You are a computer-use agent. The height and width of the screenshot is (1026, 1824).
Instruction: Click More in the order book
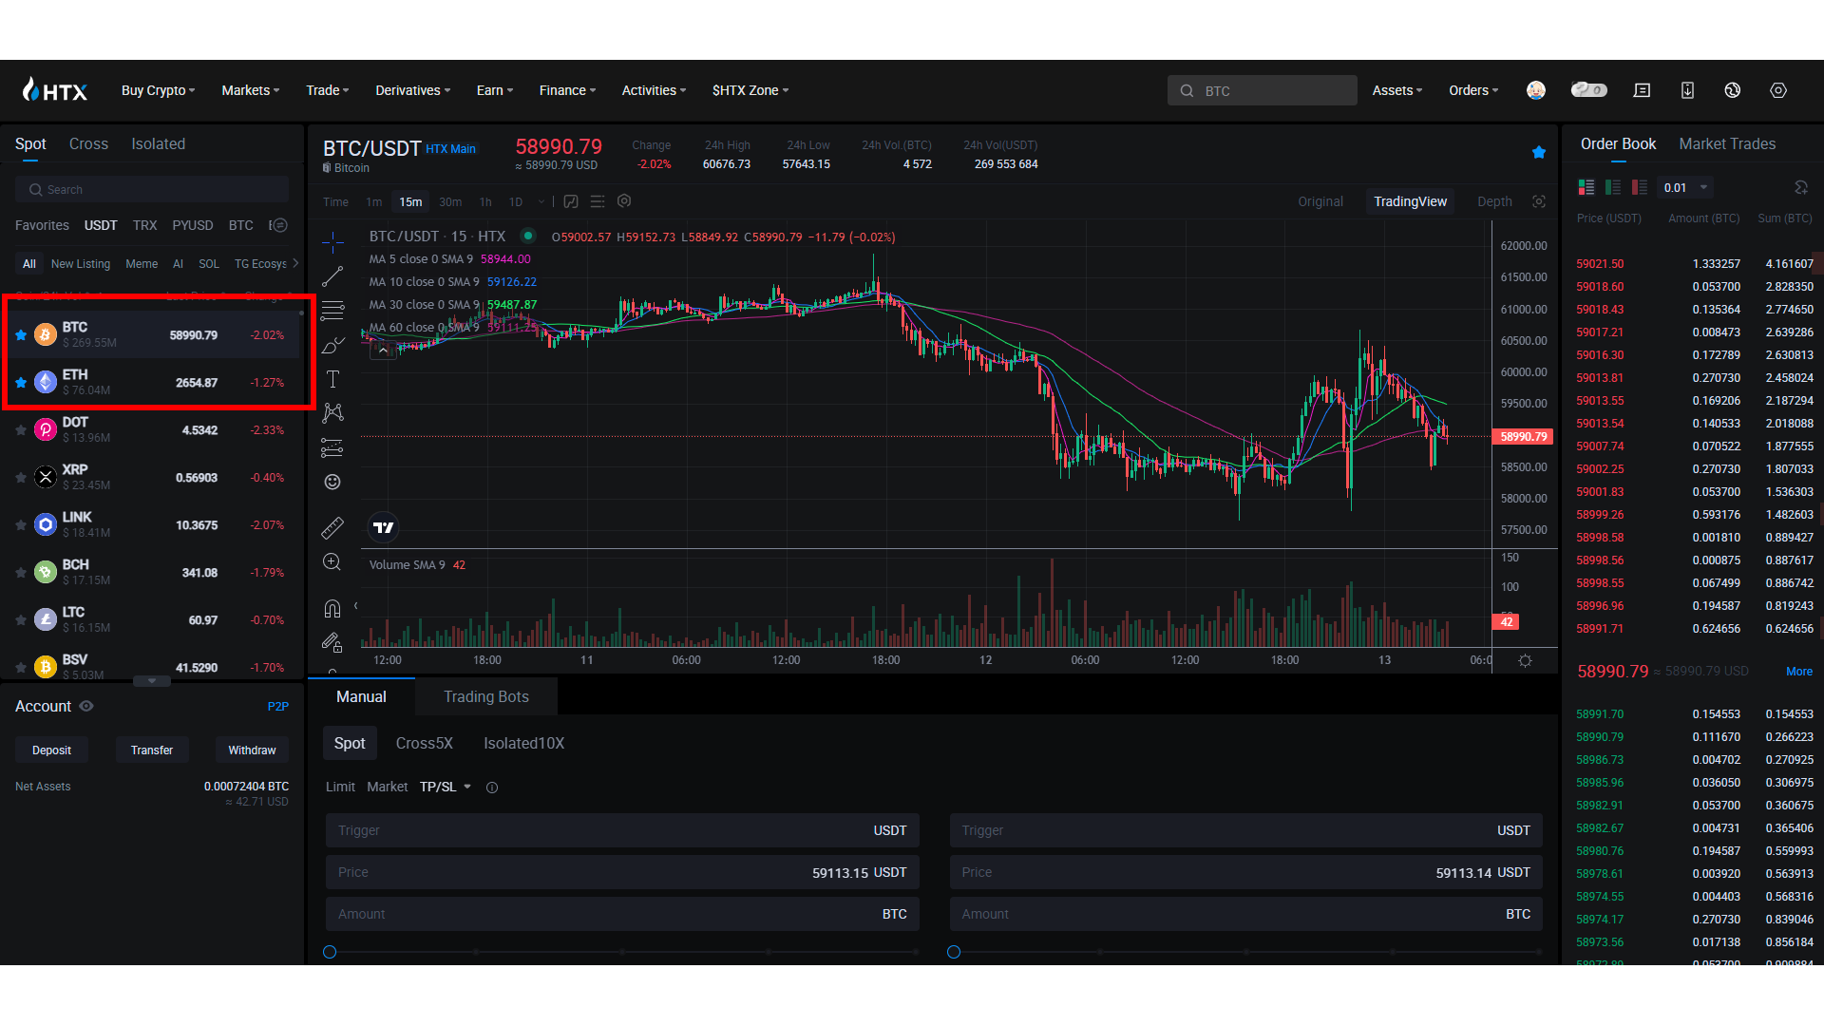pyautogui.click(x=1799, y=672)
